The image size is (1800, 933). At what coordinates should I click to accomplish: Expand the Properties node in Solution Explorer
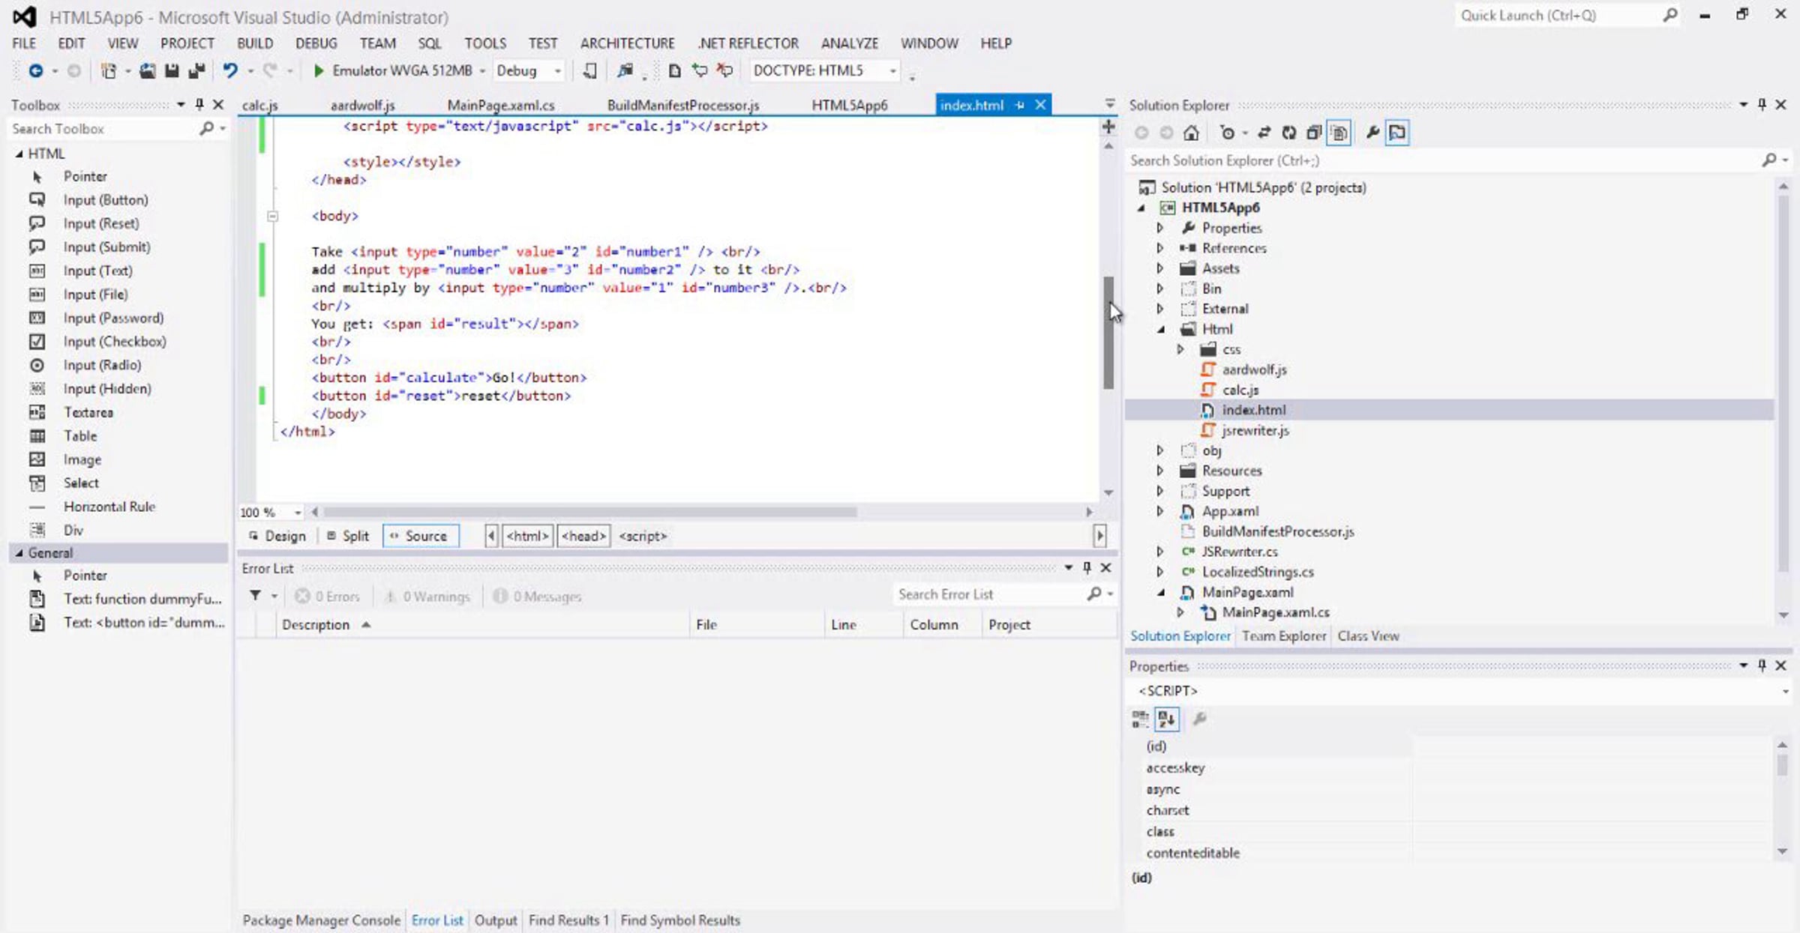(x=1160, y=228)
